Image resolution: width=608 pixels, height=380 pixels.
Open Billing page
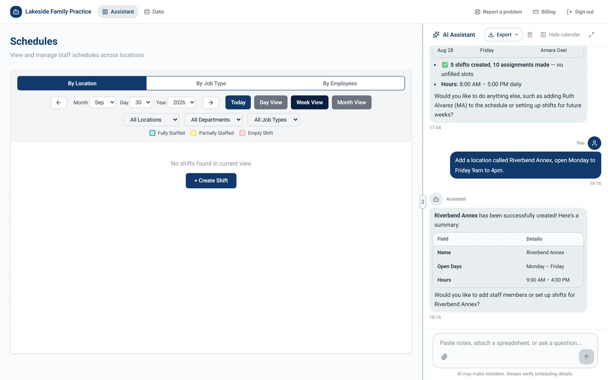[x=544, y=12]
